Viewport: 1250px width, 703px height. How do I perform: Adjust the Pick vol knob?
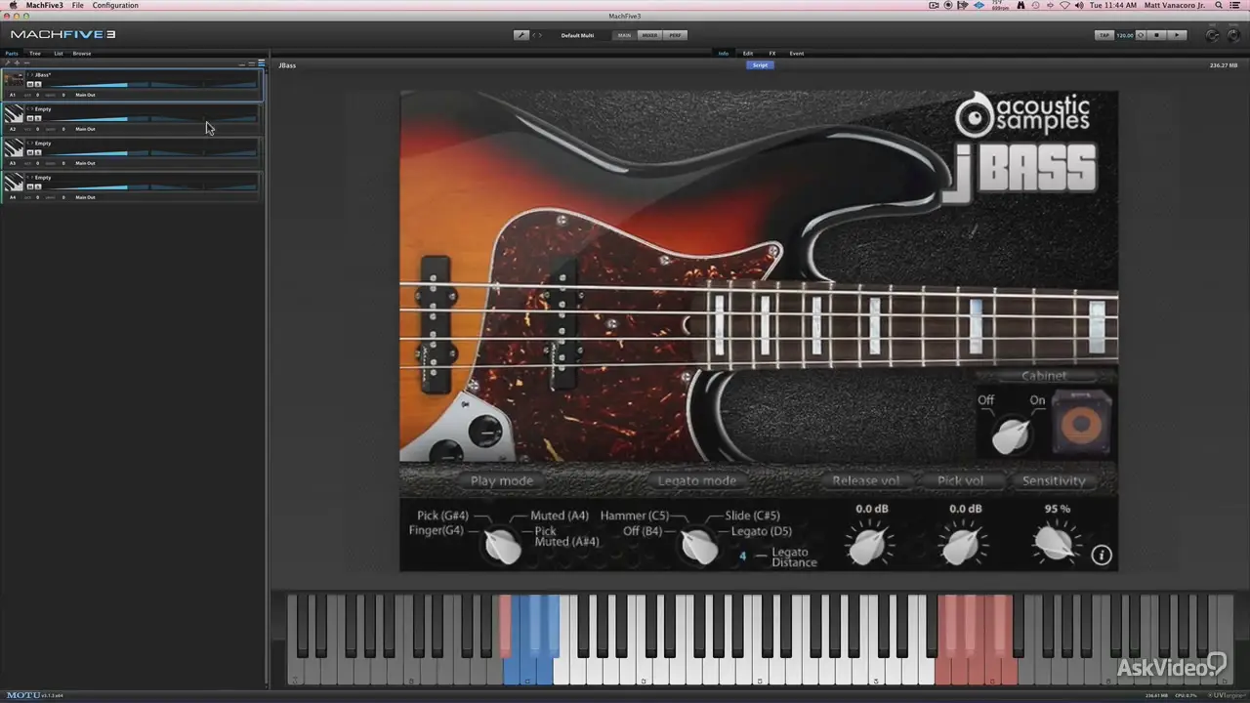click(x=962, y=545)
